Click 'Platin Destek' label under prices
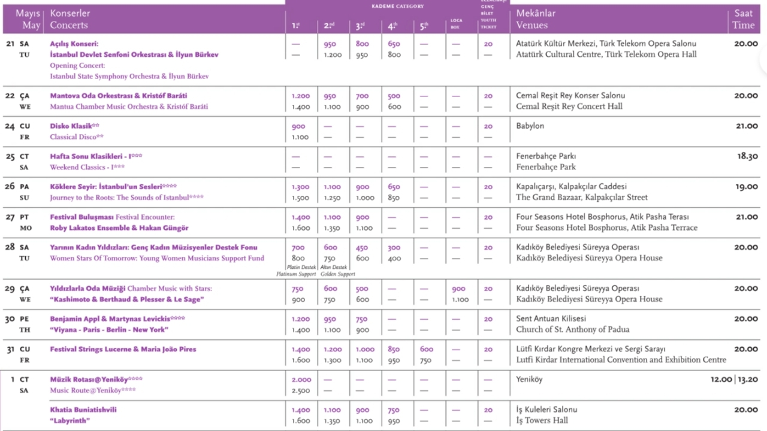This screenshot has height=431, width=767. click(x=301, y=268)
